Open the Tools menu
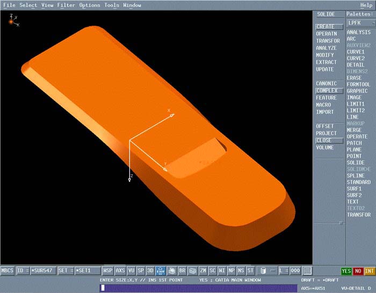The image size is (376, 293). 112,5
